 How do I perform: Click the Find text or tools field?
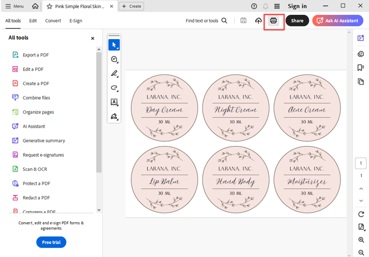[206, 21]
